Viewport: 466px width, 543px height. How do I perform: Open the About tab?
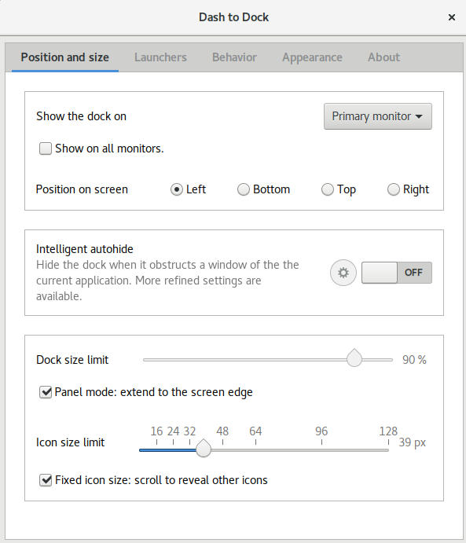(384, 57)
